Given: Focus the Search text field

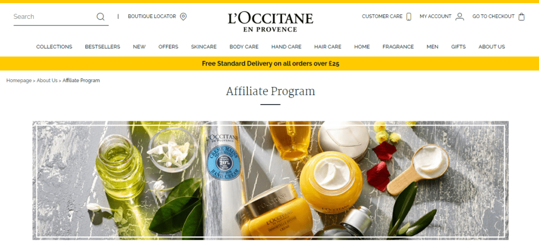Looking at the screenshot, I should pyautogui.click(x=54, y=16).
